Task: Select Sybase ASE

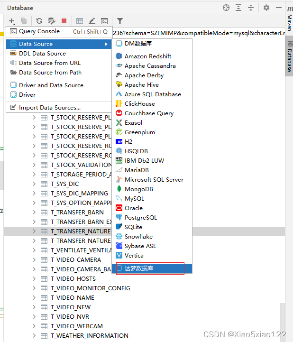Action: click(152, 246)
